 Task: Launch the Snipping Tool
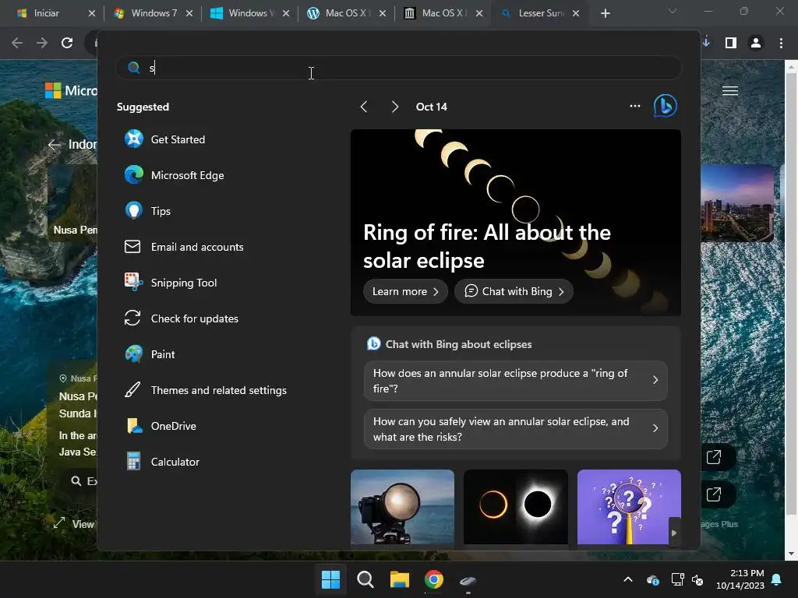pos(171,282)
